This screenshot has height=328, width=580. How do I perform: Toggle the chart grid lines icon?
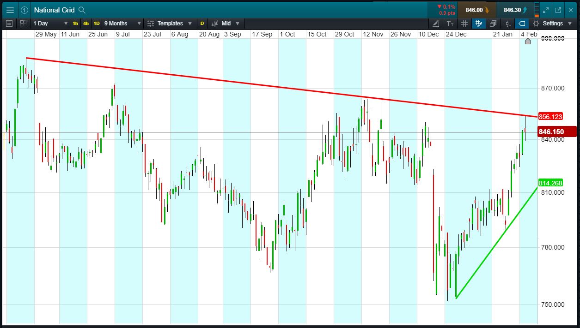click(464, 23)
